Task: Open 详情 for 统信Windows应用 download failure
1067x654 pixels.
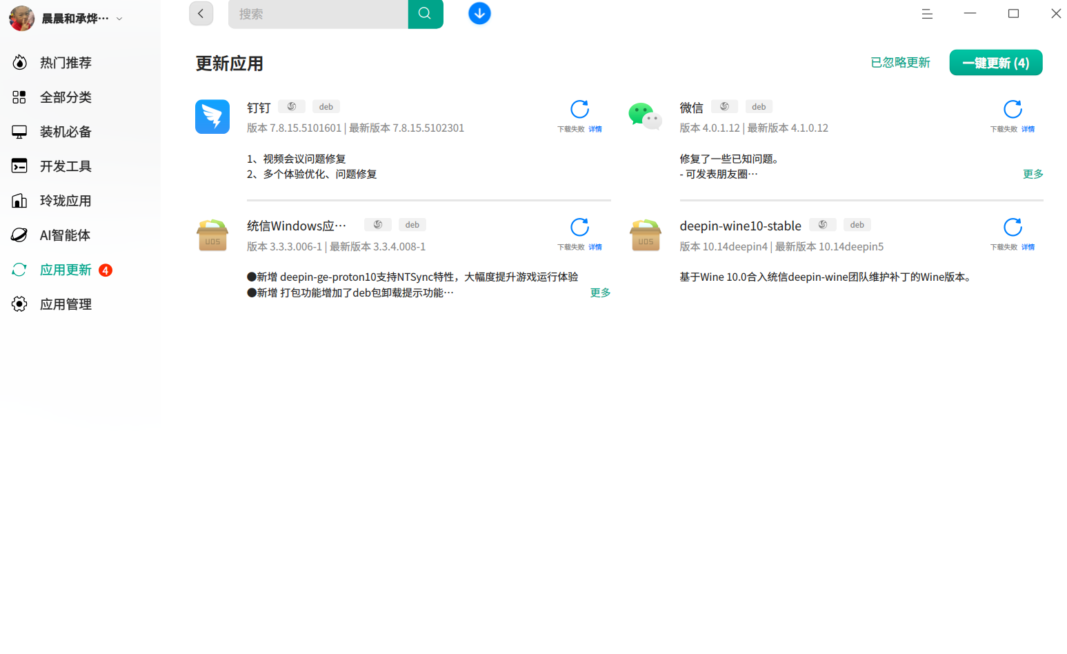Action: pos(595,247)
